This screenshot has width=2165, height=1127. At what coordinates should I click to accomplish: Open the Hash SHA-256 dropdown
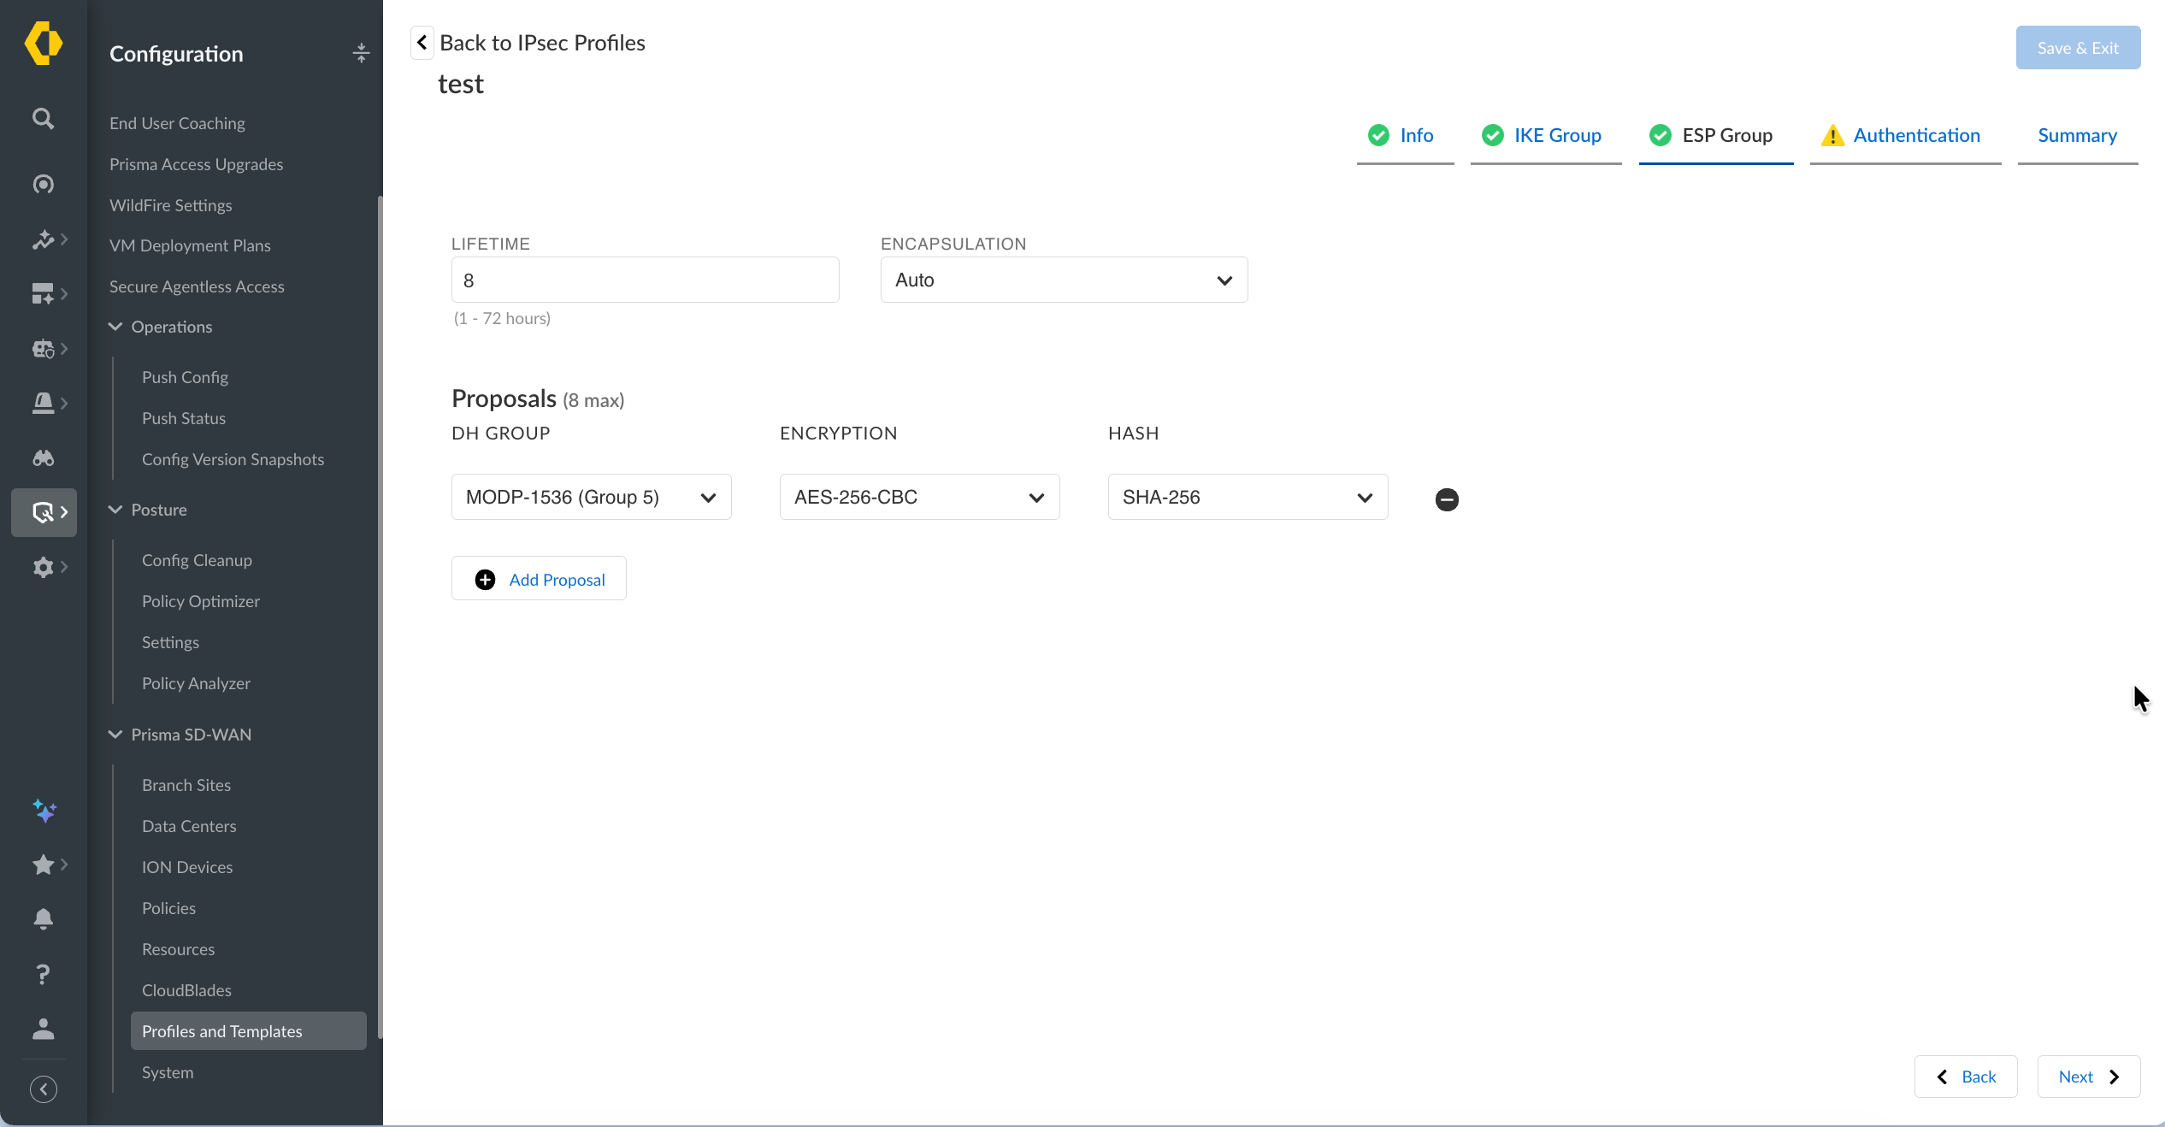1248,497
